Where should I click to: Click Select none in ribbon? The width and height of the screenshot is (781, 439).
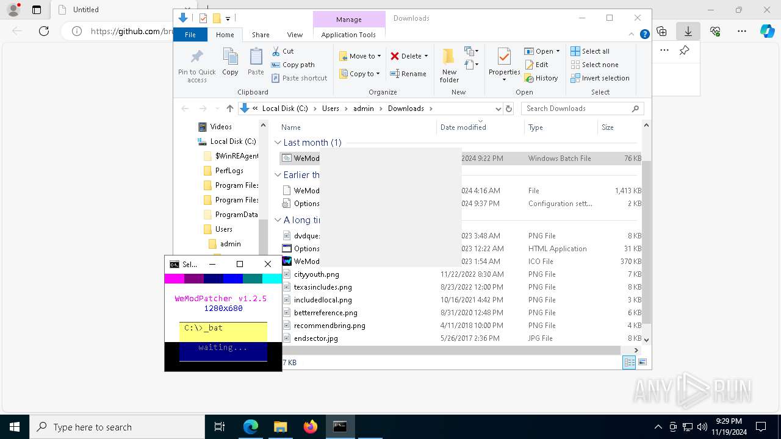(x=594, y=65)
